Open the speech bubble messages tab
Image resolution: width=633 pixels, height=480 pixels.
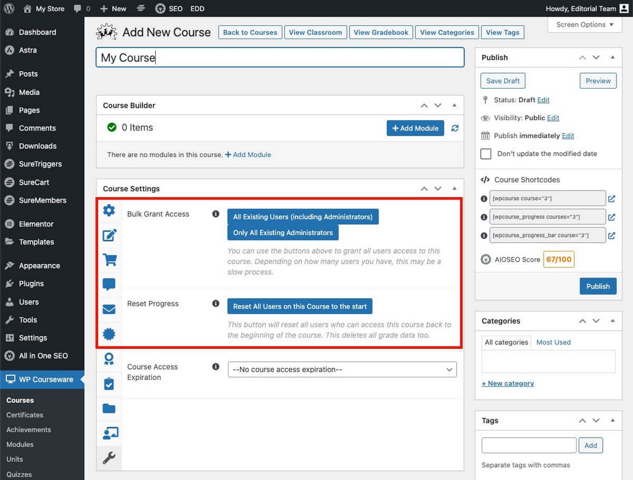tap(109, 284)
